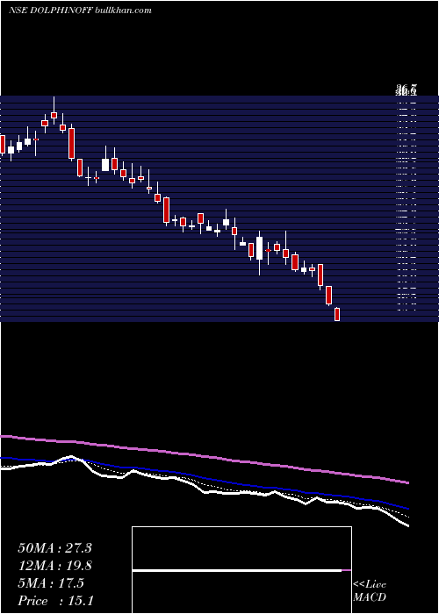Click the blue 12MA line
The height and width of the screenshot is (614, 439).
[x=205, y=480]
